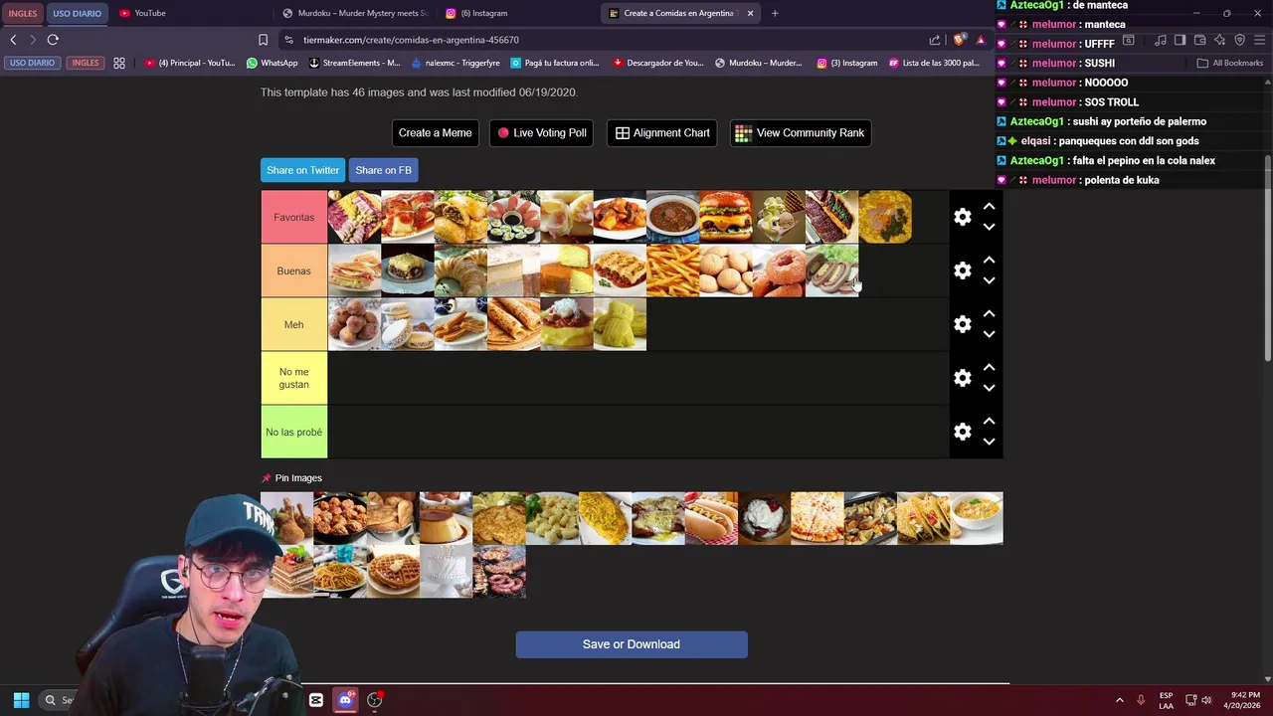This screenshot has height=716, width=1273.
Task: Open settings gear for No me gustan row
Action: [962, 378]
